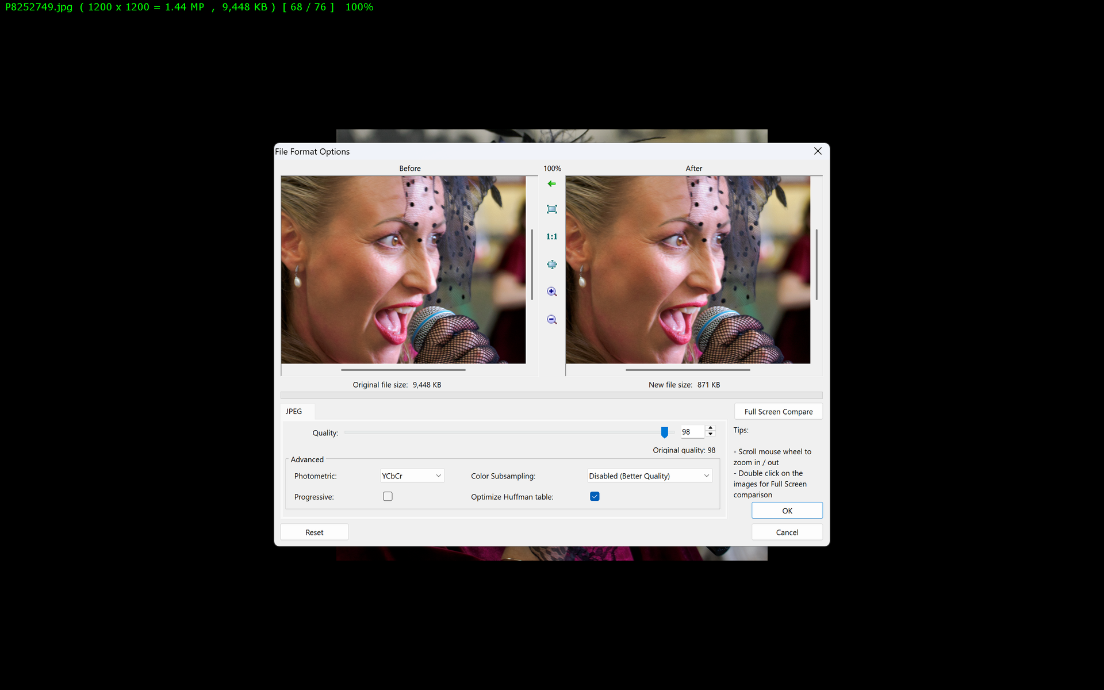
Task: Click the quality value field showing 98
Action: [x=691, y=431]
